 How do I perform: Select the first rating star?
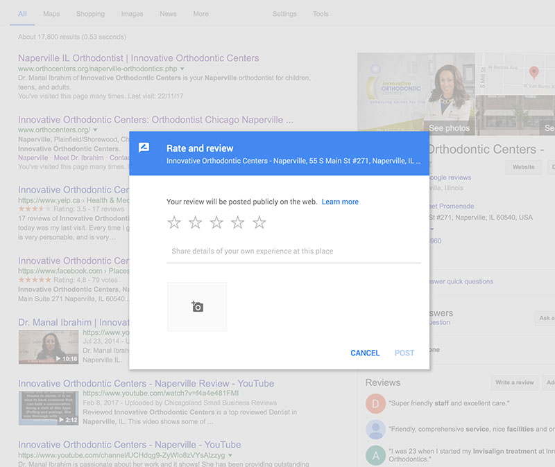(174, 222)
